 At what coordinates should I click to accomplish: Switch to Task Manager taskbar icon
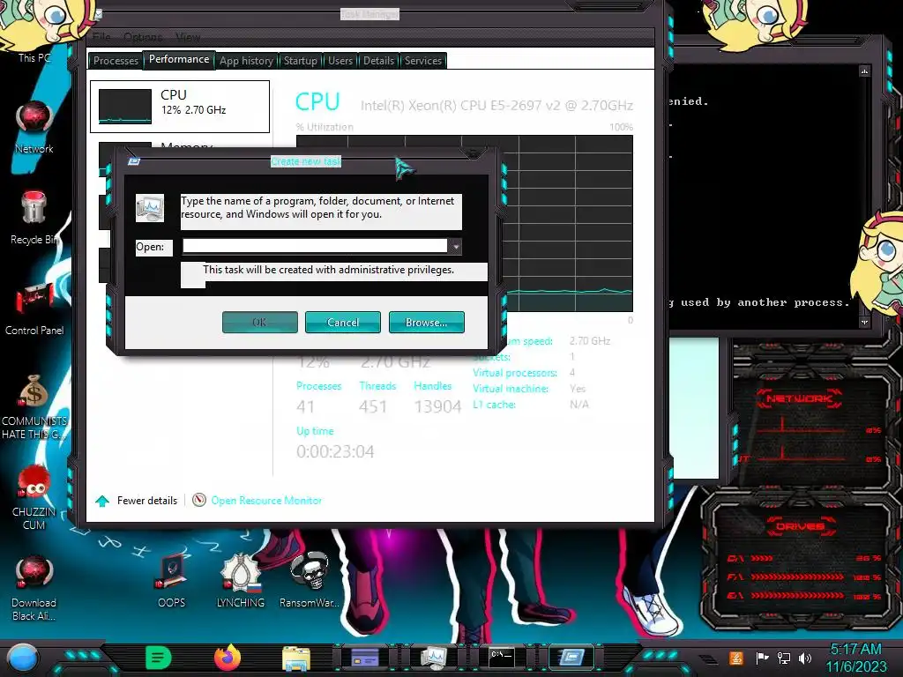(x=433, y=658)
